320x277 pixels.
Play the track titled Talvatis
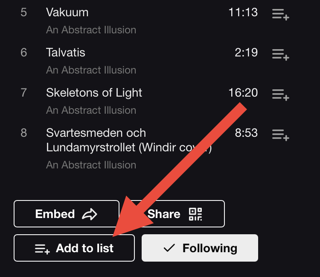[x=65, y=53]
